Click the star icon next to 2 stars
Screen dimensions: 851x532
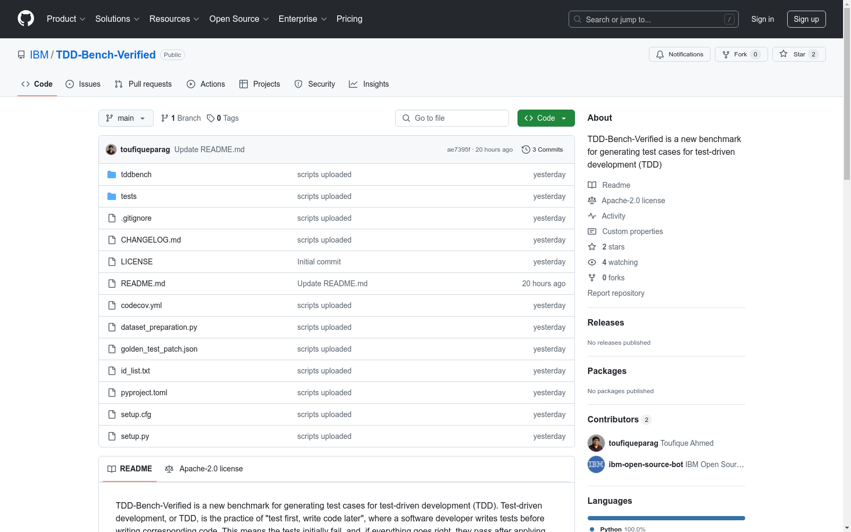[592, 247]
